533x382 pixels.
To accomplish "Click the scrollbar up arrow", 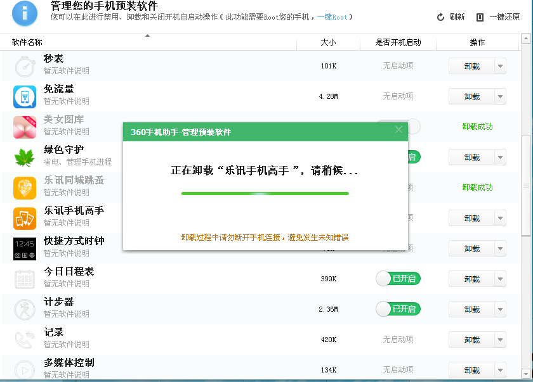I will coord(526,39).
